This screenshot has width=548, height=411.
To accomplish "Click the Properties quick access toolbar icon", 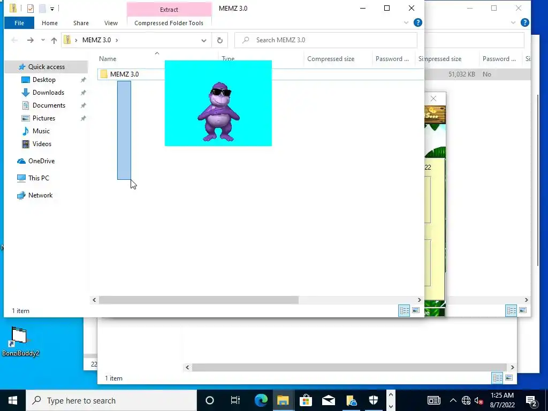I will pyautogui.click(x=31, y=9).
